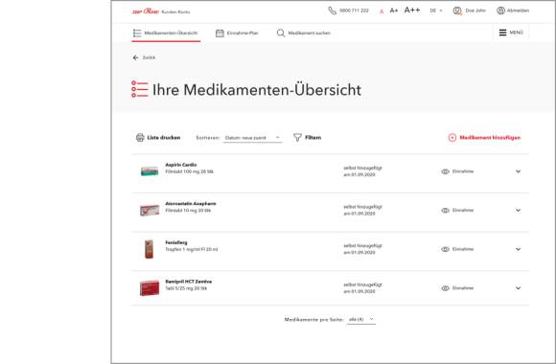Click the hamburger MENÜ icon
Image resolution: width=556 pixels, height=364 pixels.
(502, 33)
